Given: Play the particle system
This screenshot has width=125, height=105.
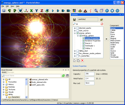Looking at the screenshot, I should click(x=107, y=11).
